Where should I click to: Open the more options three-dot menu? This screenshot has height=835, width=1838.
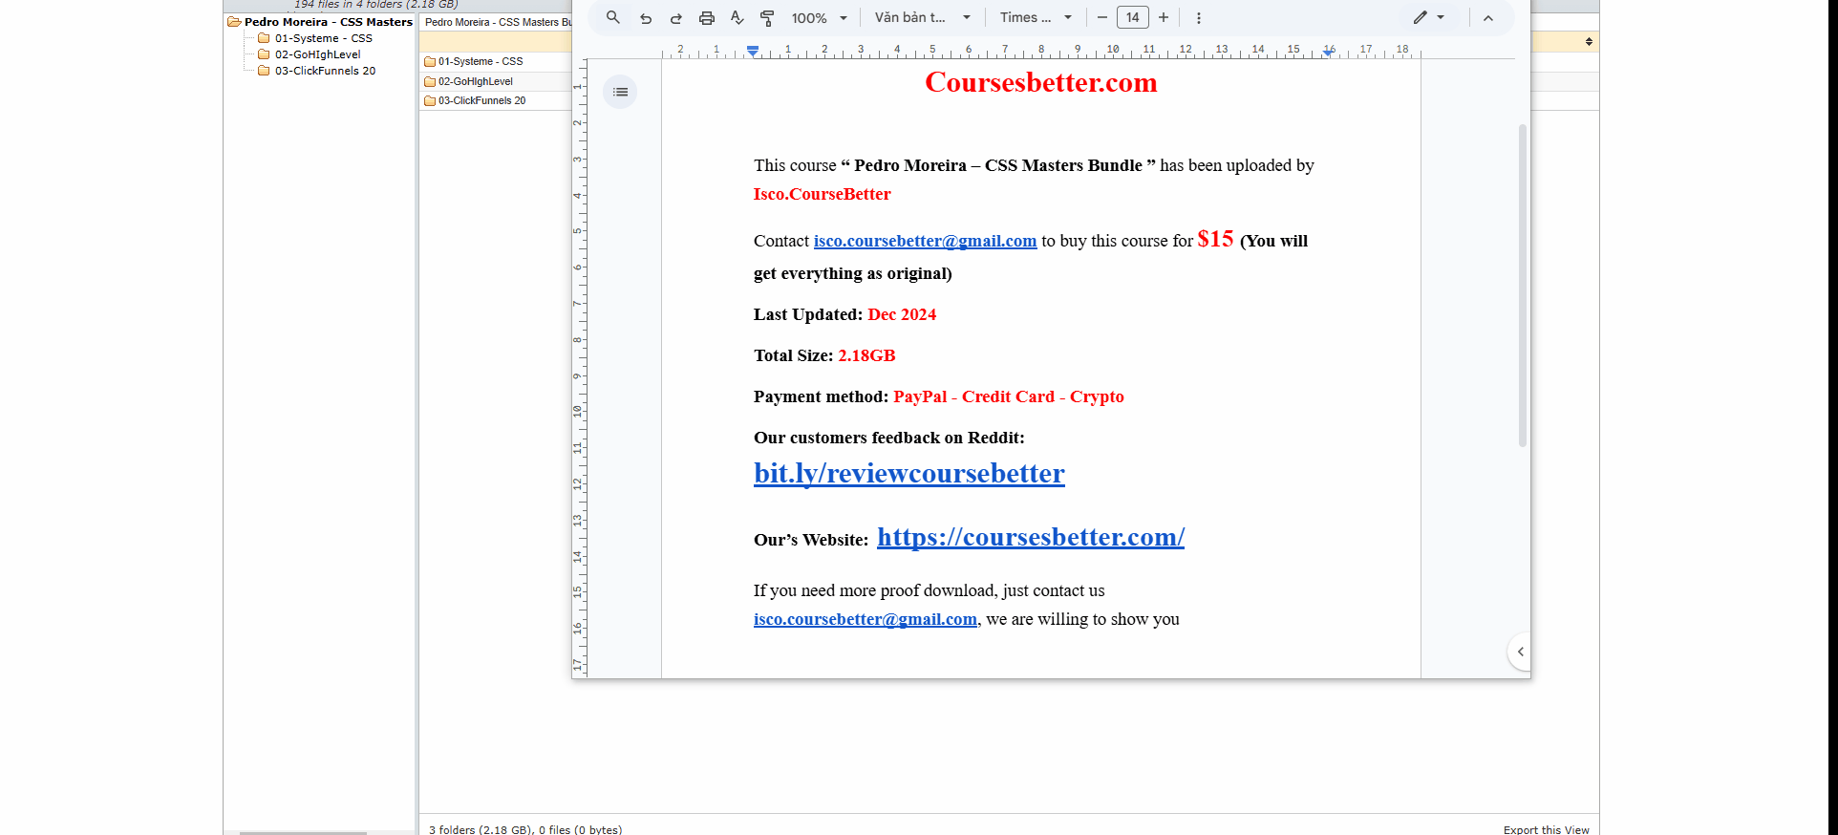click(1199, 18)
